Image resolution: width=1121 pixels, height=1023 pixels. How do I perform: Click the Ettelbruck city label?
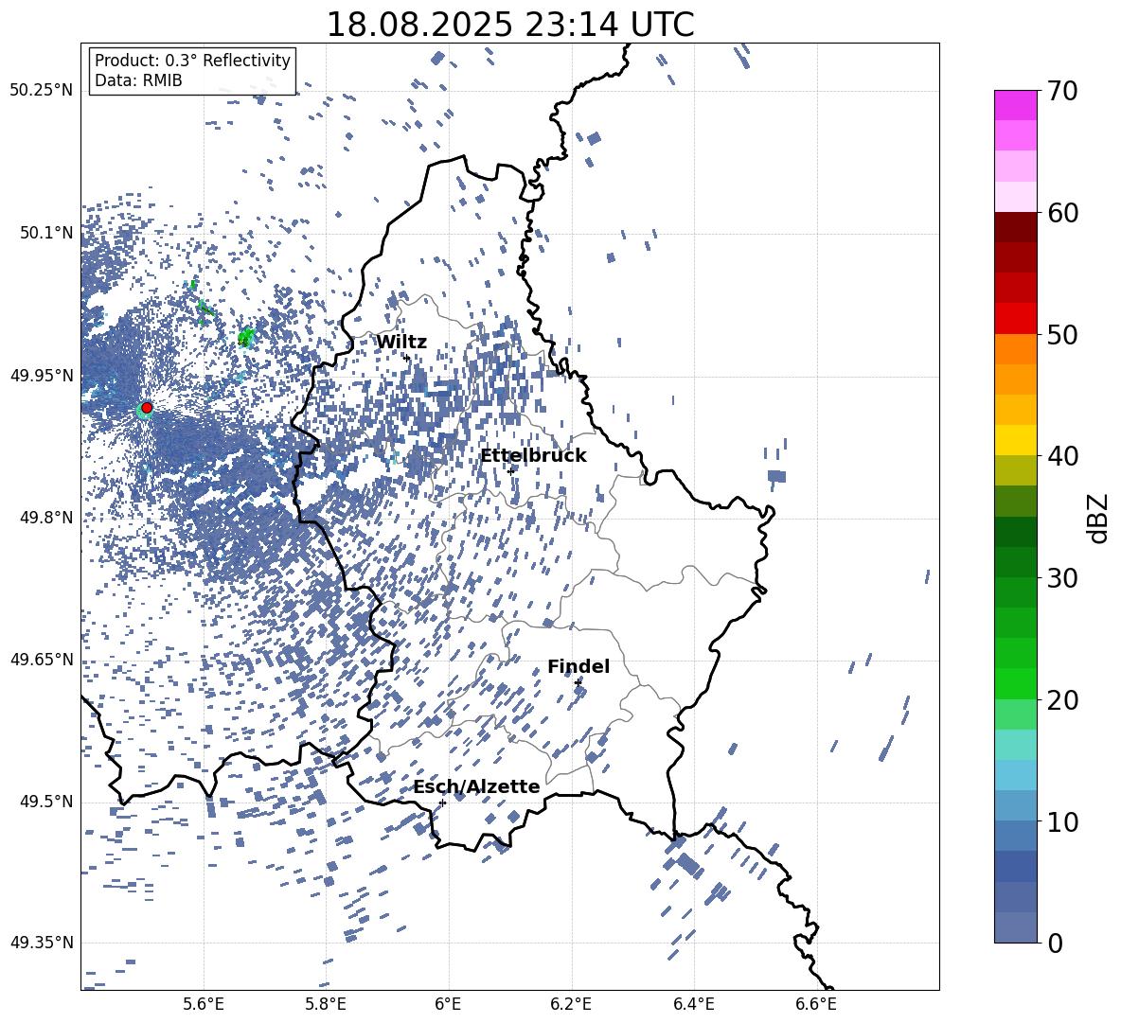pos(533,456)
